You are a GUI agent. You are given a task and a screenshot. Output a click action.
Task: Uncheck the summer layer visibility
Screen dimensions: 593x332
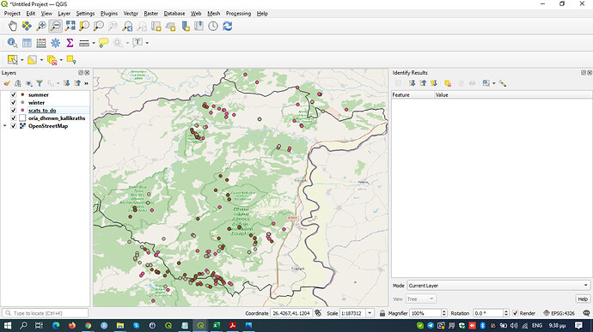pyautogui.click(x=14, y=95)
